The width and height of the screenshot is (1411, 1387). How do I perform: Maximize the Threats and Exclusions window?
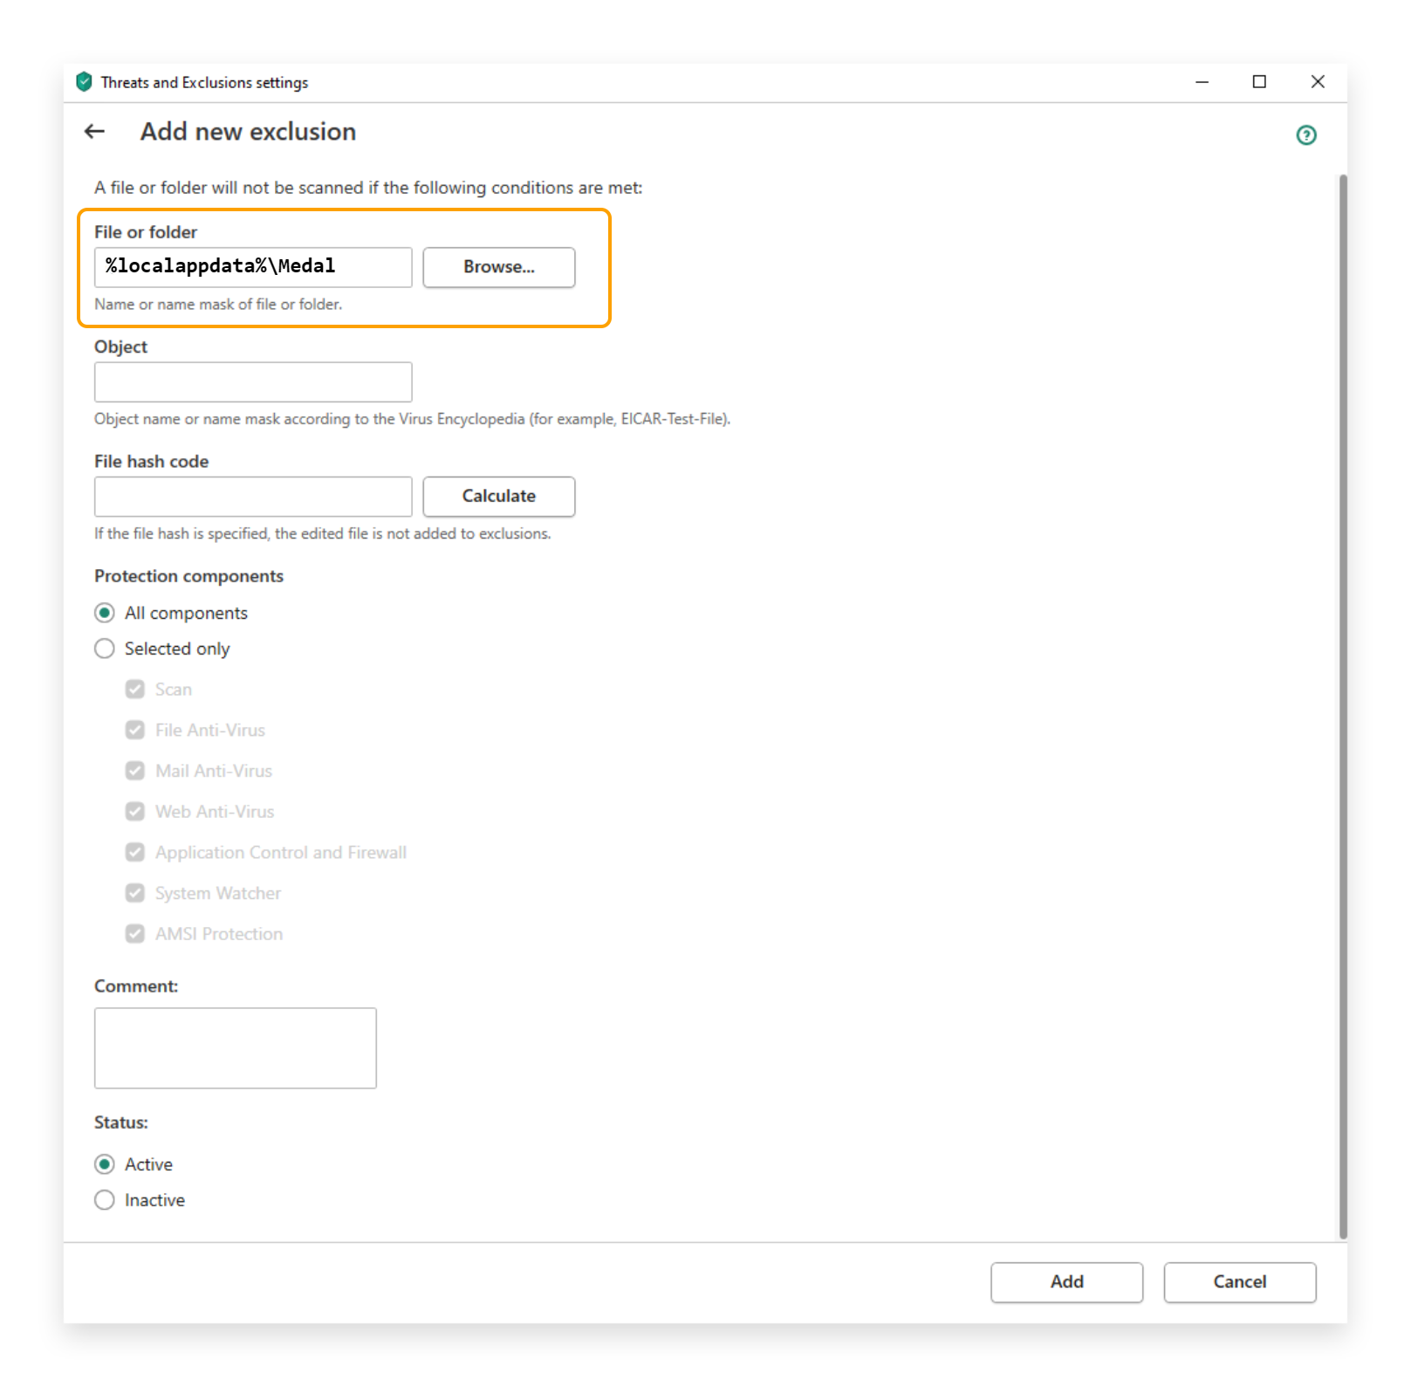[1259, 82]
